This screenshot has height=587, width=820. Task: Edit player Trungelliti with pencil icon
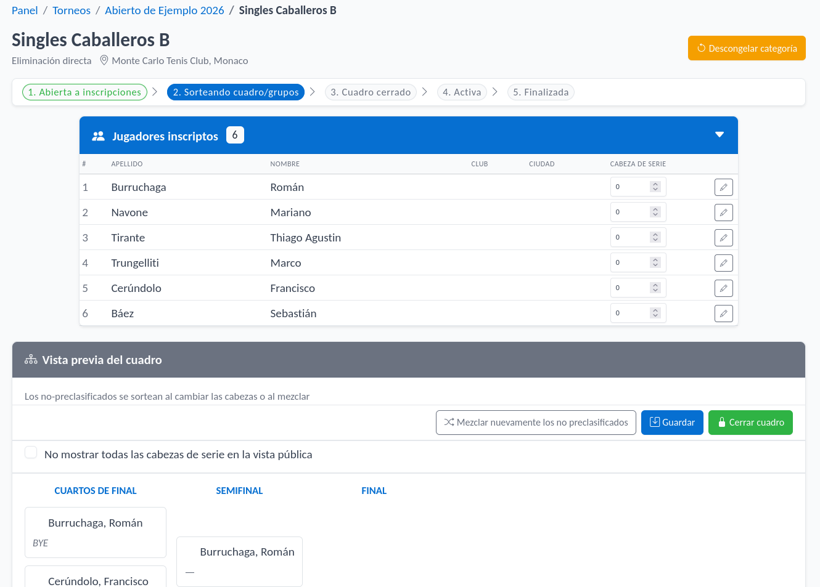[723, 263]
